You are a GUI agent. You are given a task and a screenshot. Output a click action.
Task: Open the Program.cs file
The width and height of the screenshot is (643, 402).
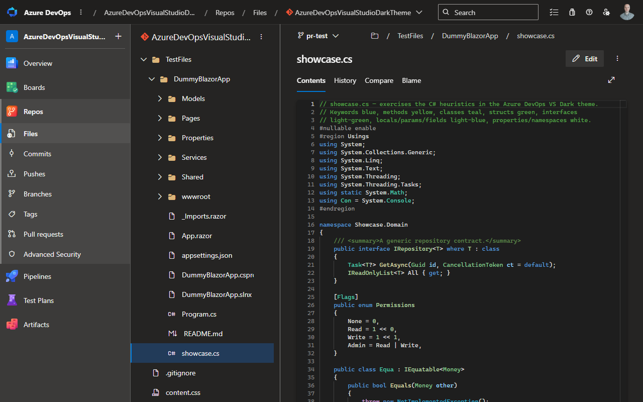click(199, 314)
